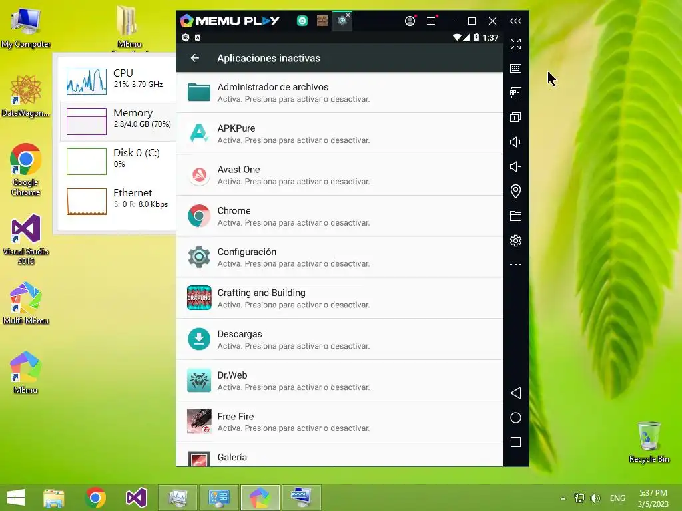Viewport: 682px width, 511px height.
Task: Decrease volume using MEmu sidebar icon
Action: tap(515, 166)
